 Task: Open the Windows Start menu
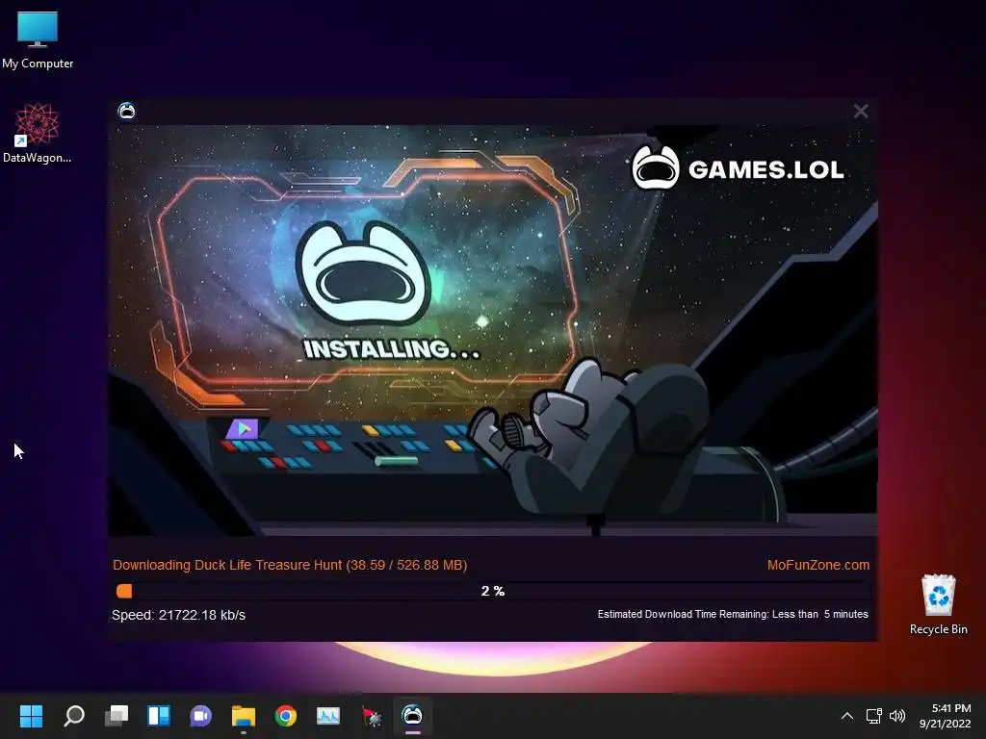(31, 716)
